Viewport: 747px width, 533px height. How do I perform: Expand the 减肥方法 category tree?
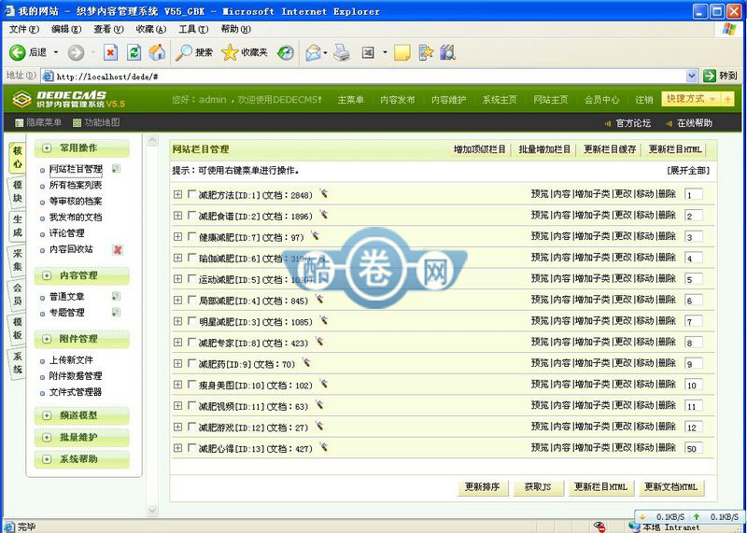(177, 194)
